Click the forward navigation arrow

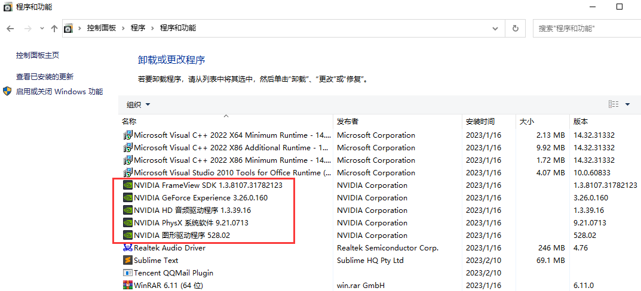pos(28,29)
